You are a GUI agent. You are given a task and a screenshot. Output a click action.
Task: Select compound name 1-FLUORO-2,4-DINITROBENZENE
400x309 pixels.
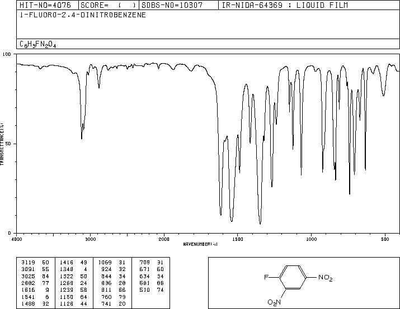[x=83, y=15]
